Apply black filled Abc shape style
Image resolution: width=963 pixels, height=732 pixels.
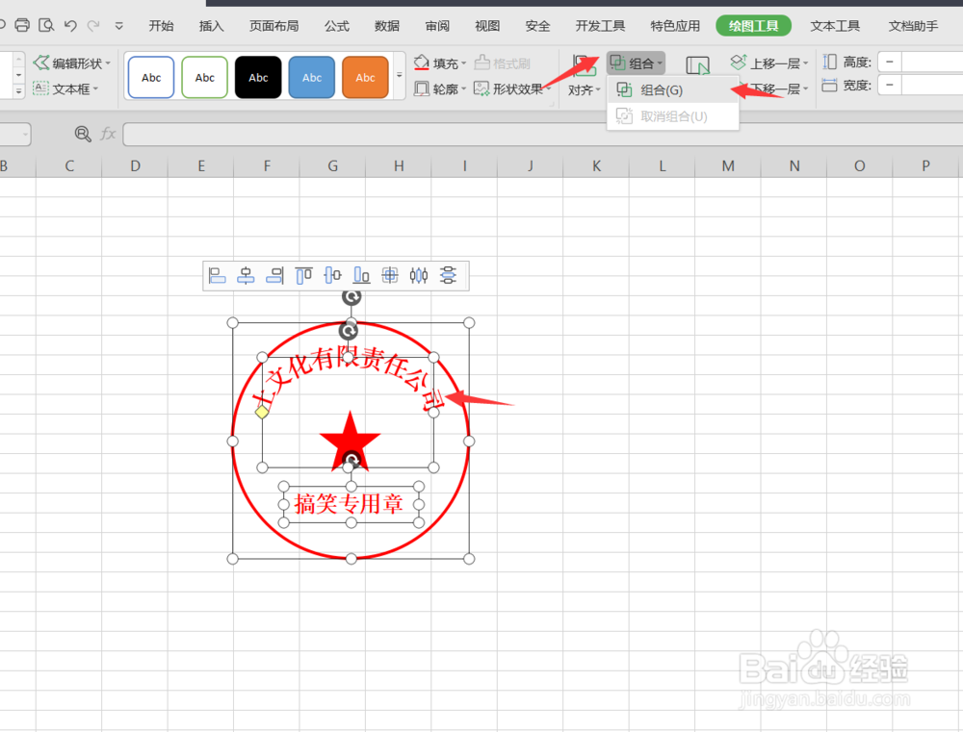tap(258, 77)
